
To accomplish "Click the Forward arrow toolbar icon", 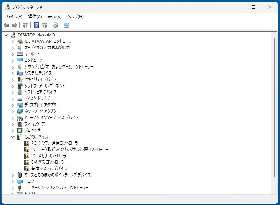I will click(15, 25).
